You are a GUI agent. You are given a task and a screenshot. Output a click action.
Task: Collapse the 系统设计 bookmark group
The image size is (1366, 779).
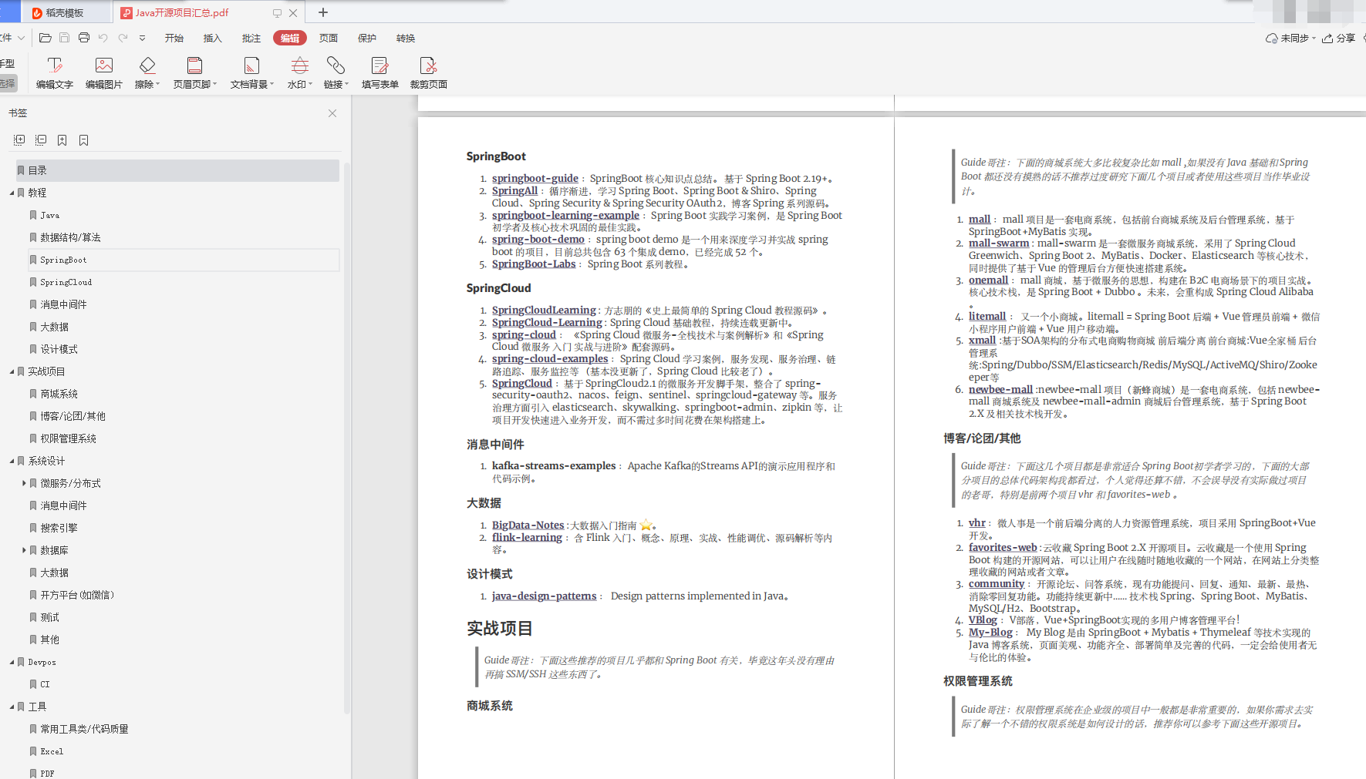12,461
